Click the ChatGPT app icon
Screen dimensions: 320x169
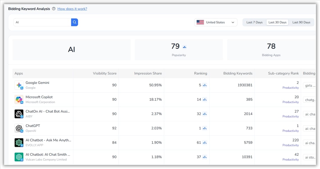point(19,128)
